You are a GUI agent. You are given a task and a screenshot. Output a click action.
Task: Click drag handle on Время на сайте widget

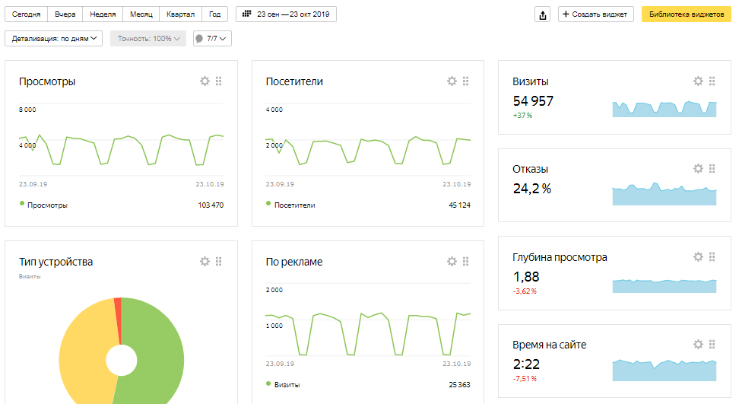click(x=712, y=345)
